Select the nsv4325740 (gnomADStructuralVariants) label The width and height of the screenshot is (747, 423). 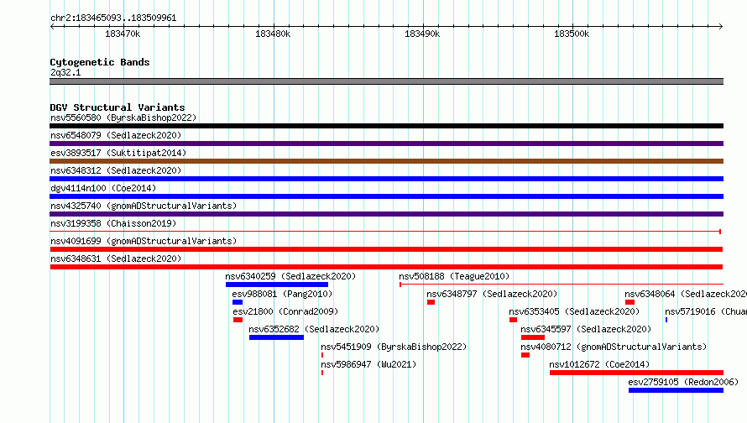(x=144, y=206)
